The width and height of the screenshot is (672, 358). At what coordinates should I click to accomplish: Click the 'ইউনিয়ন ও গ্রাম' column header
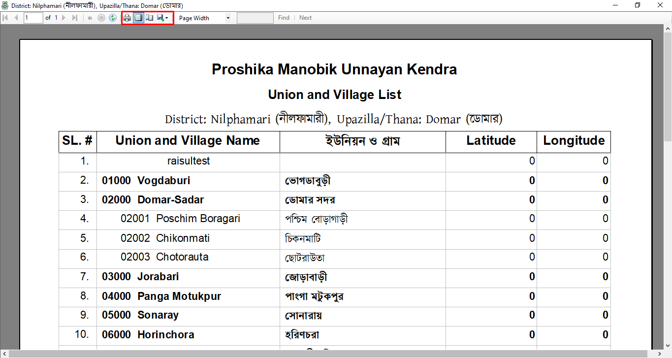pyautogui.click(x=363, y=141)
